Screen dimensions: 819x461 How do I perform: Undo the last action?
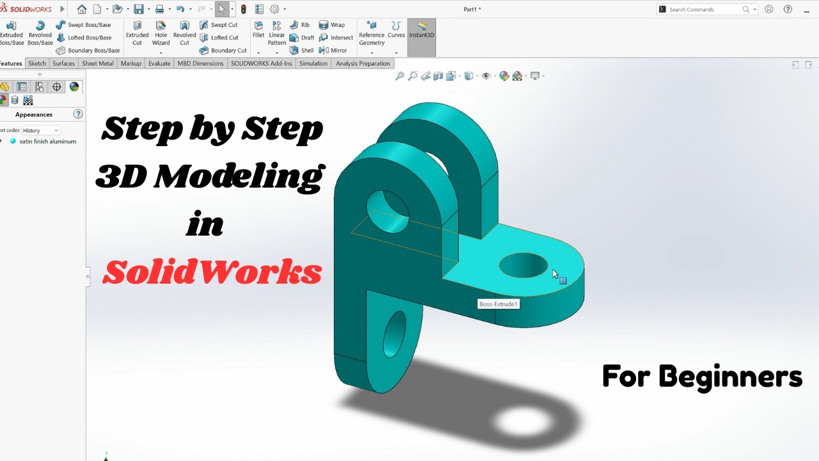tap(180, 9)
